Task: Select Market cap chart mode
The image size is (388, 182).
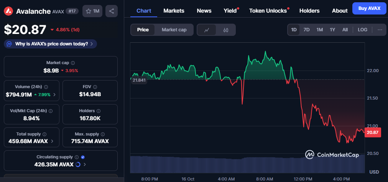Action: (174, 30)
